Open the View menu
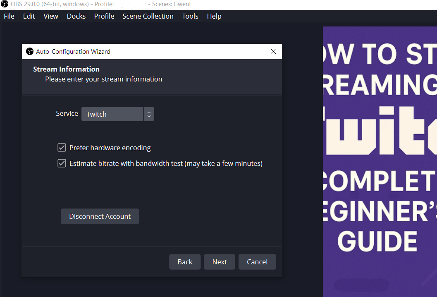 51,16
